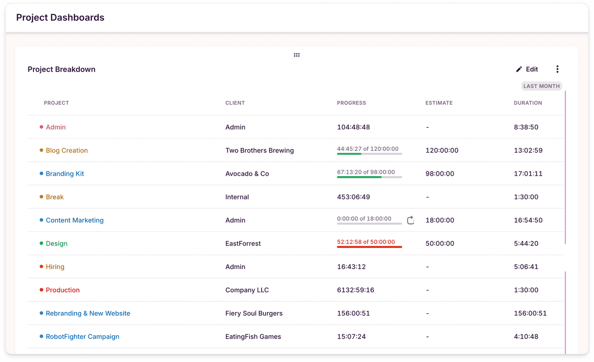Viewport: 594px width, 362px height.
Task: Select the Rebranding & New Website project
Action: pos(88,313)
